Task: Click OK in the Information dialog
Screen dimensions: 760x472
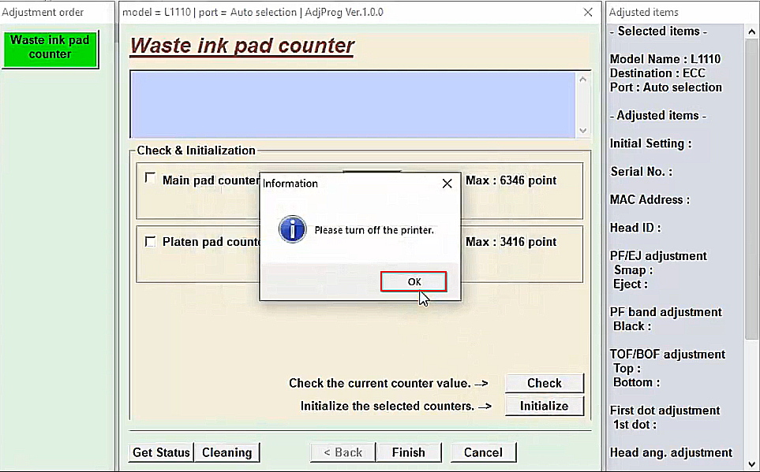Action: pyautogui.click(x=414, y=281)
